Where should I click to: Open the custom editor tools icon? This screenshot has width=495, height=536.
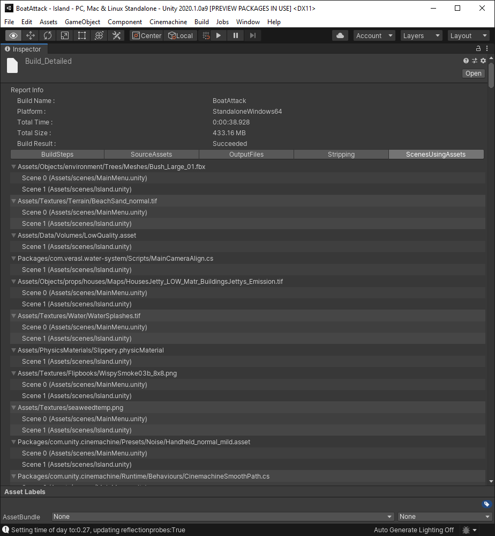[x=116, y=35]
